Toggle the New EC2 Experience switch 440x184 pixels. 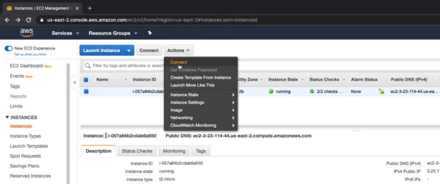(9, 48)
